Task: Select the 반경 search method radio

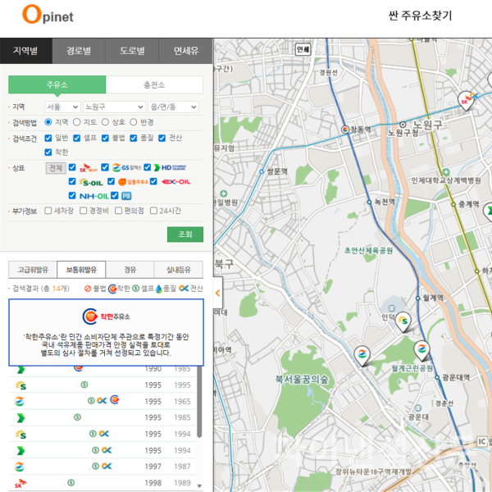Action: click(x=134, y=121)
